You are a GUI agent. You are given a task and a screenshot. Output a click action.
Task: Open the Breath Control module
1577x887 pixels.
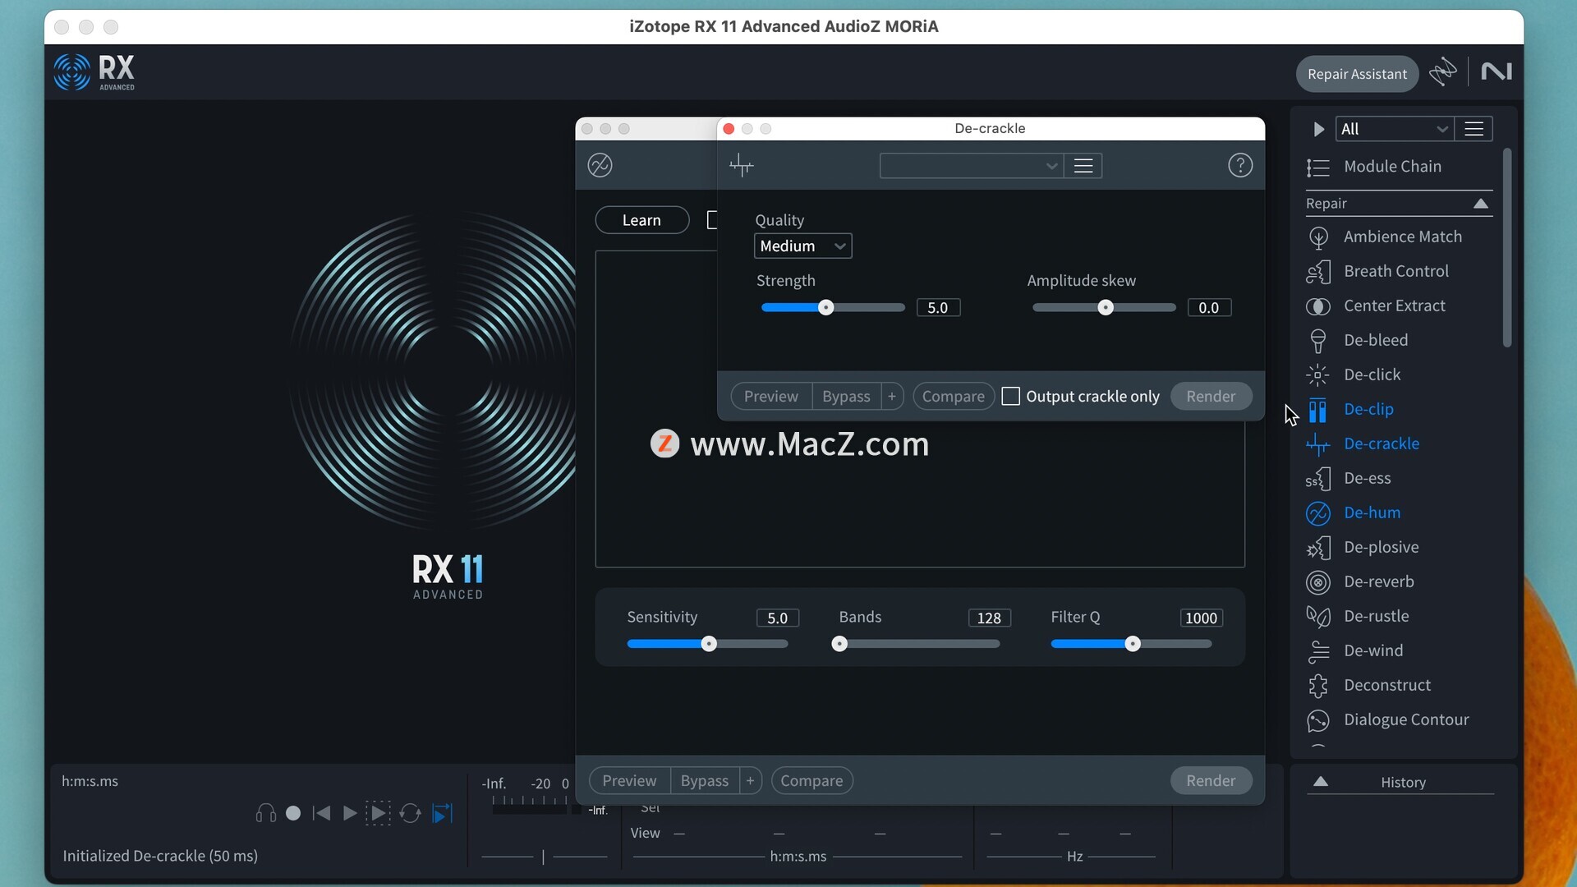(x=1396, y=271)
